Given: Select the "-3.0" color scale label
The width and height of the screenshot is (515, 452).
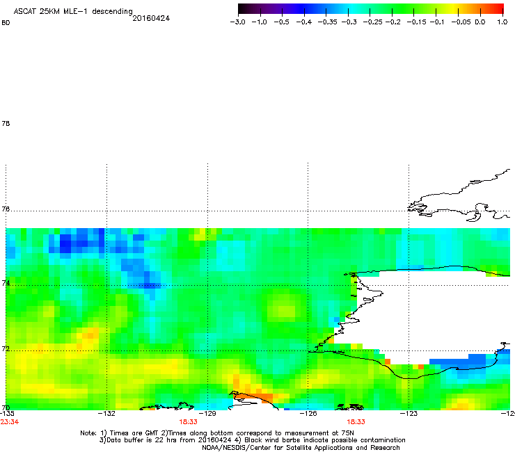Looking at the screenshot, I should (x=237, y=22).
